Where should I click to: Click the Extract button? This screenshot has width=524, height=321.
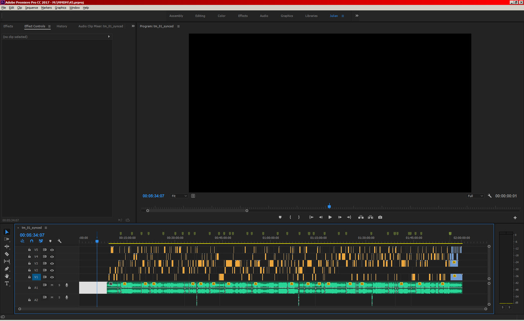coord(370,217)
